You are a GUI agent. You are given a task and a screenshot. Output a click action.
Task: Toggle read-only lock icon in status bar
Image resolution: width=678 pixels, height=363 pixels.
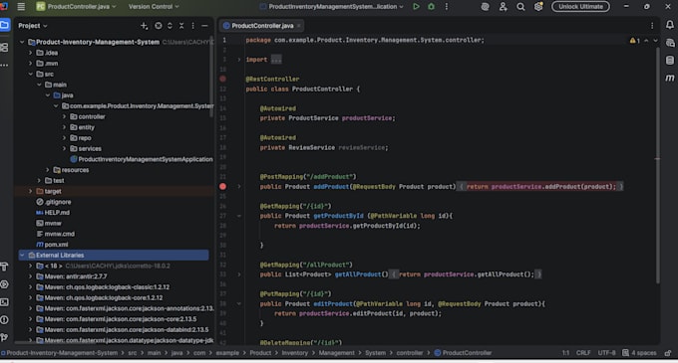point(668,353)
